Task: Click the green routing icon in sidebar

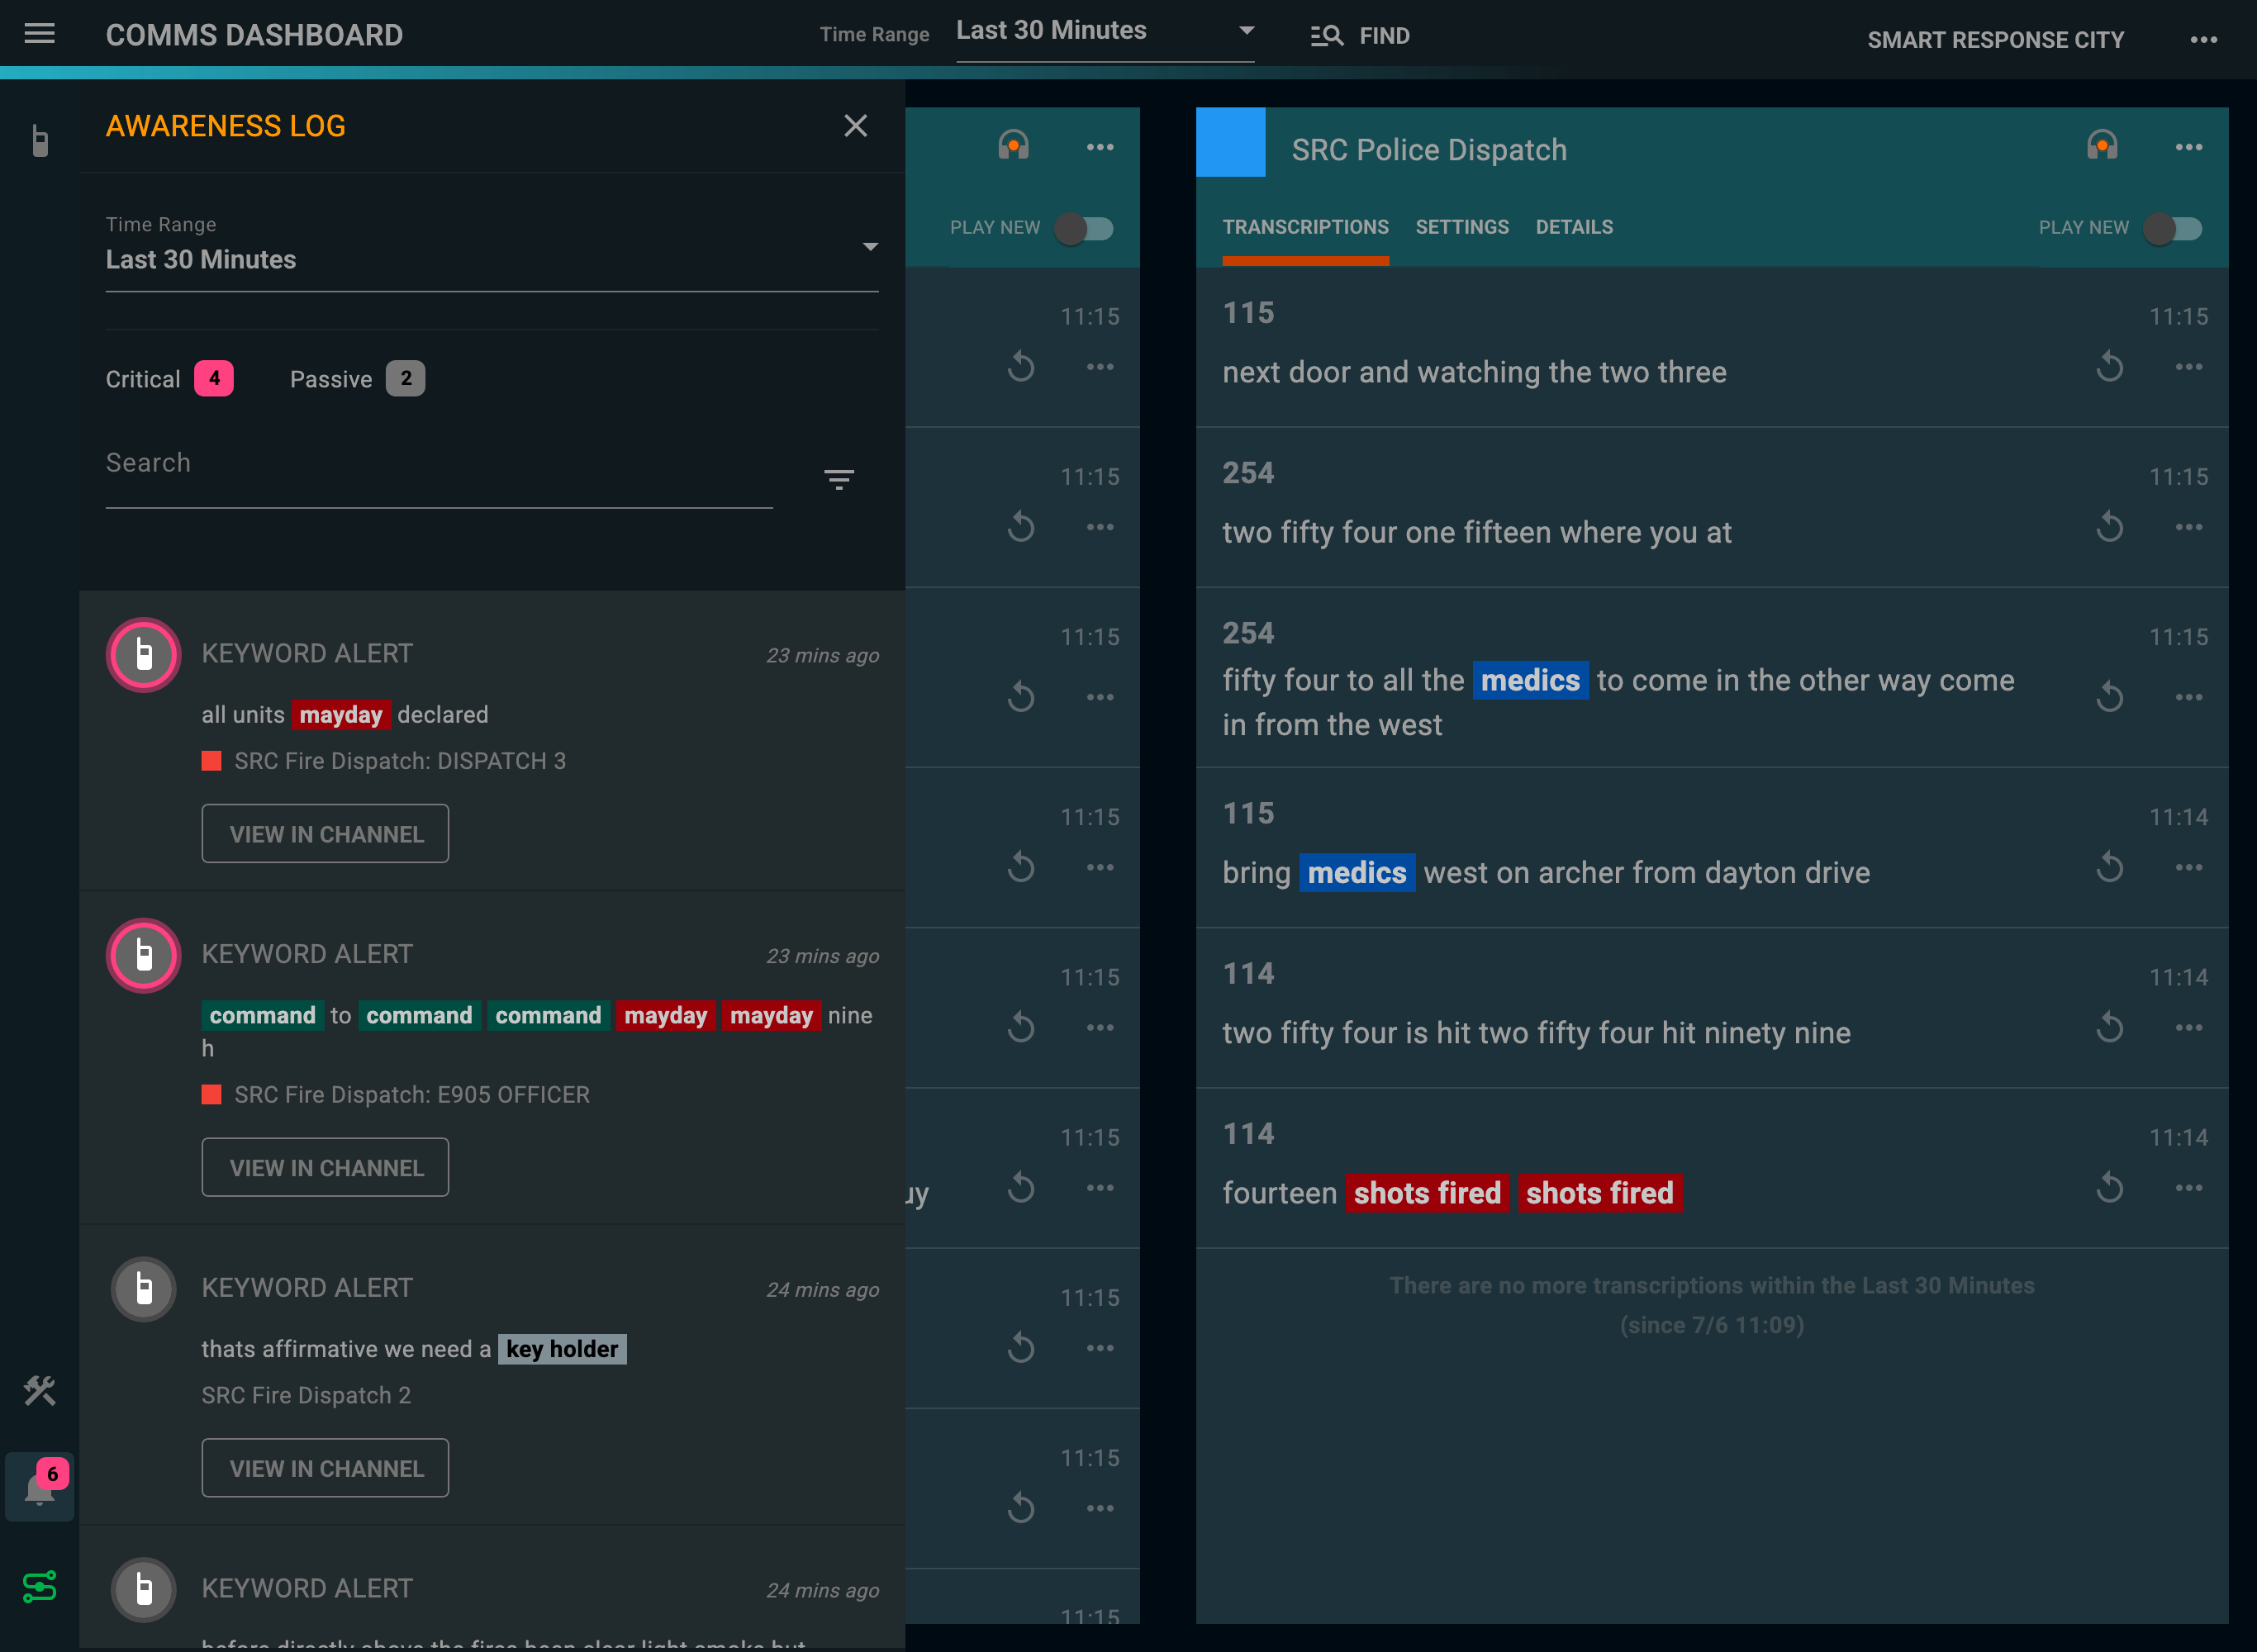Action: coord(40,1586)
